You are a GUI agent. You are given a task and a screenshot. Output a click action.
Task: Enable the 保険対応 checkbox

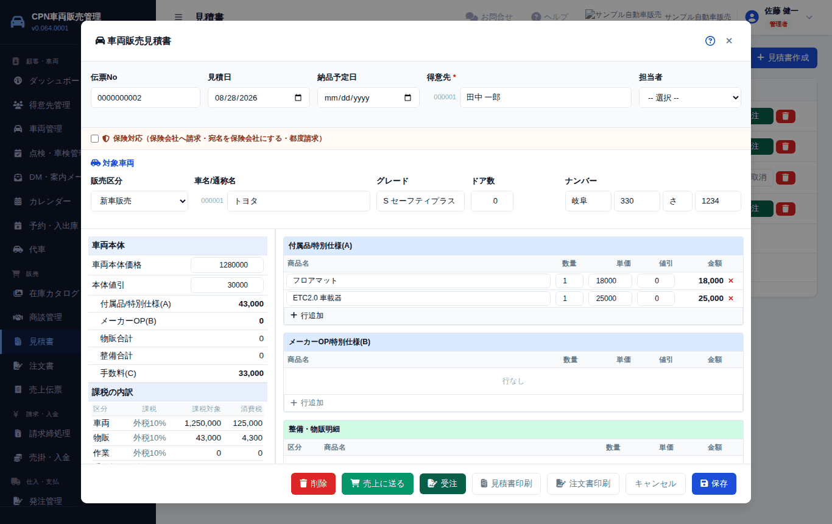tap(94, 139)
